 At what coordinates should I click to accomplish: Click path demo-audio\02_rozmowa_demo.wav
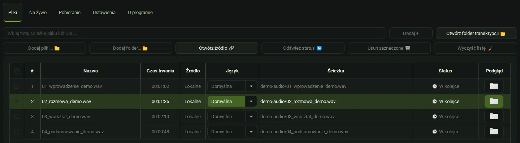coord(298,102)
